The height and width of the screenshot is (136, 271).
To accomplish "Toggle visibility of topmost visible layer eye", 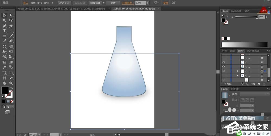I will (x=223, y=62).
